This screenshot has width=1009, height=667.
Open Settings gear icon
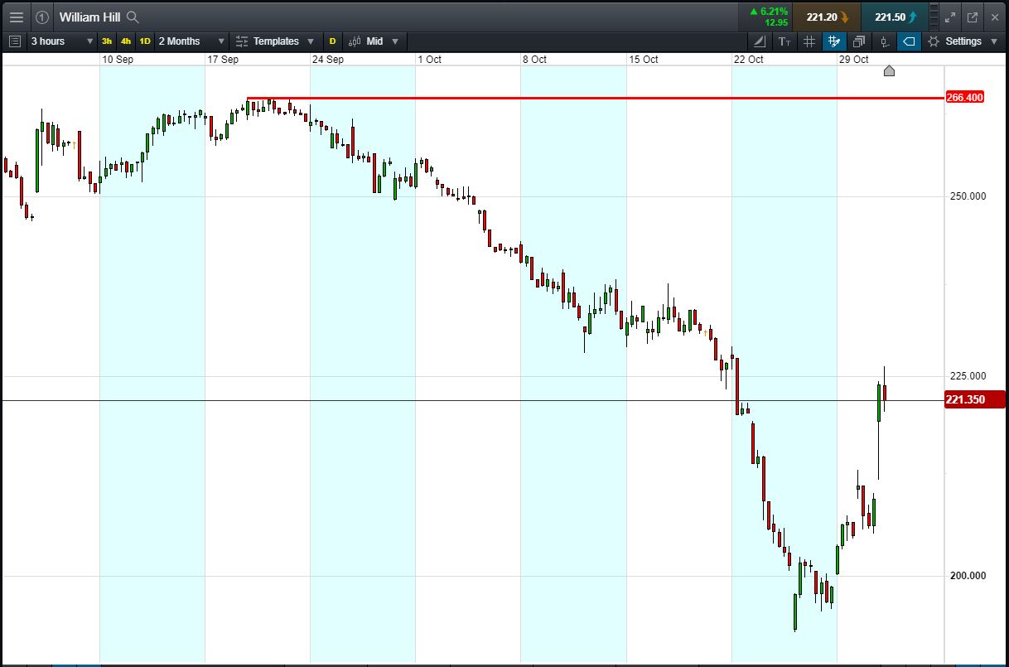[934, 41]
